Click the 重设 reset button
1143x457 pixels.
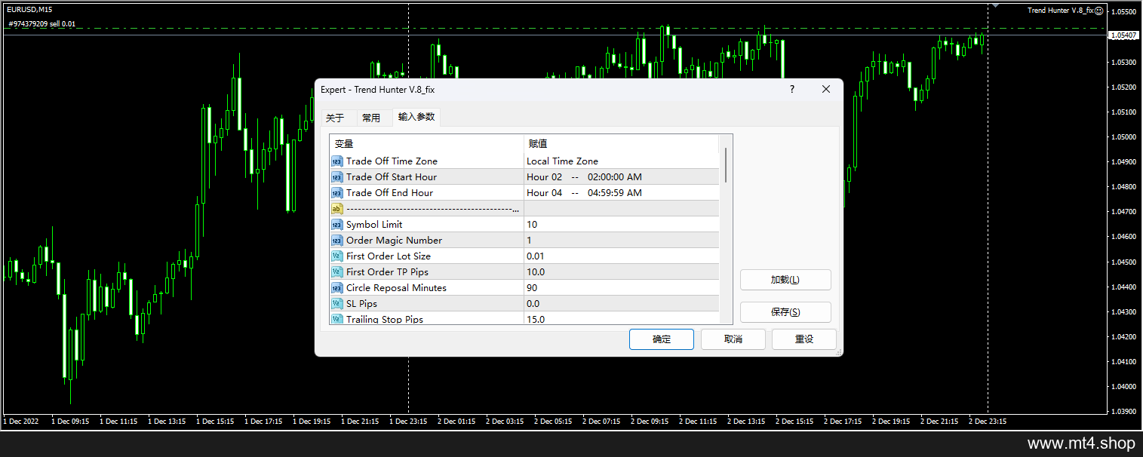click(804, 339)
